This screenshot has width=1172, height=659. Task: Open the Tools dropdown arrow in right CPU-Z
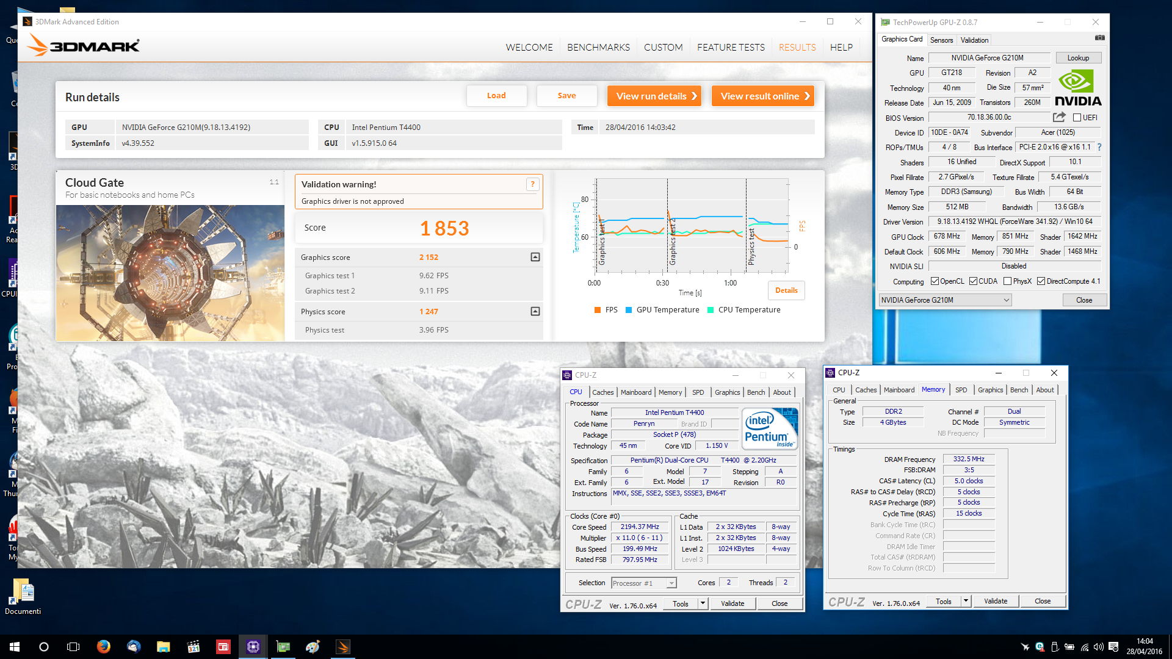pyautogui.click(x=966, y=601)
